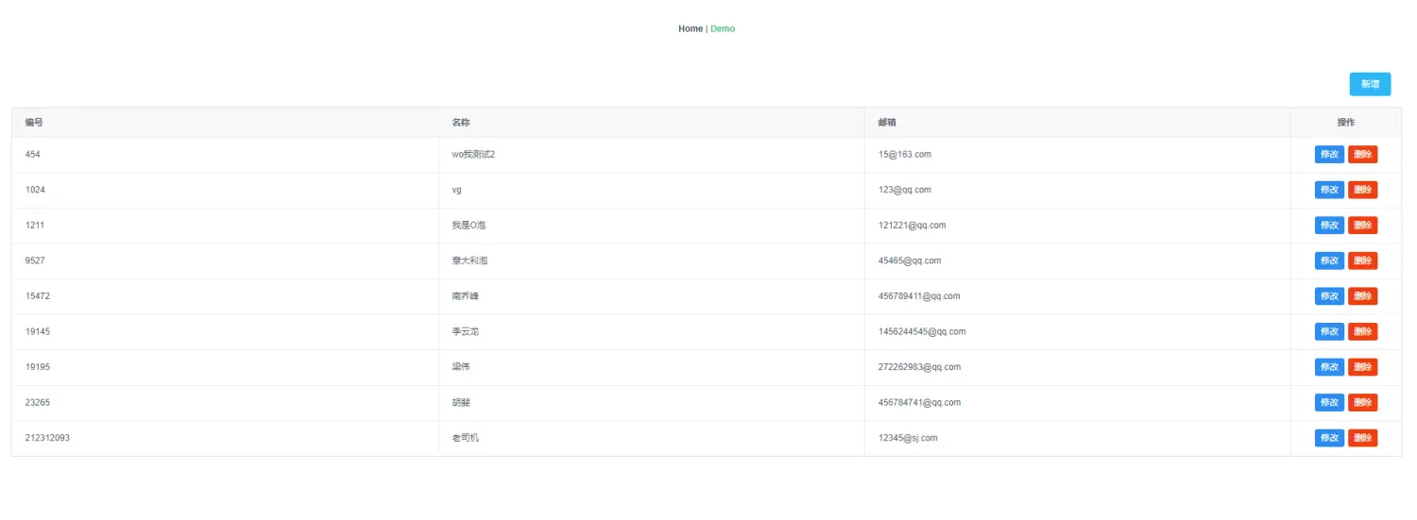
Task: Modify record 9527 via 修改
Action: 1329,260
